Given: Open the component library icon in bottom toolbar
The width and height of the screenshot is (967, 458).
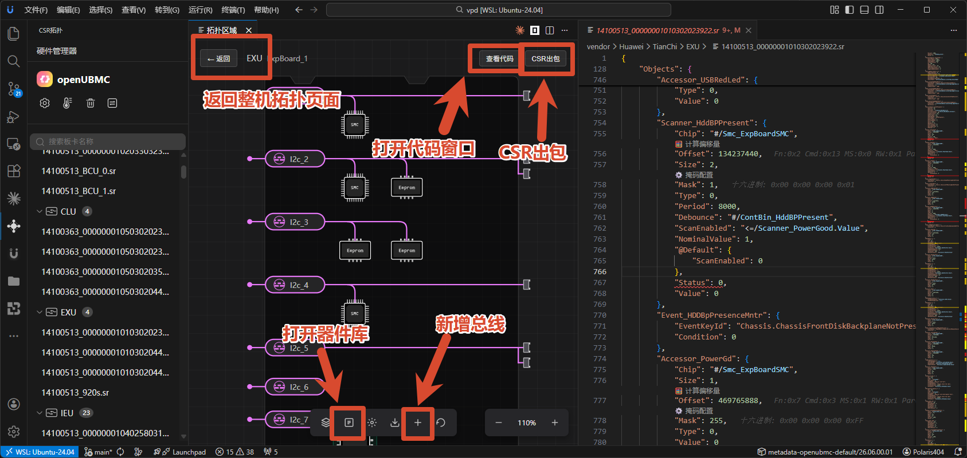Looking at the screenshot, I should [x=349, y=423].
